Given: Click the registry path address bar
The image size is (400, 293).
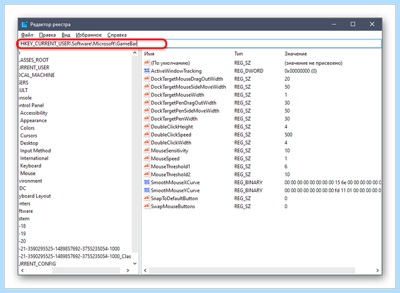Looking at the screenshot, I should [x=200, y=43].
